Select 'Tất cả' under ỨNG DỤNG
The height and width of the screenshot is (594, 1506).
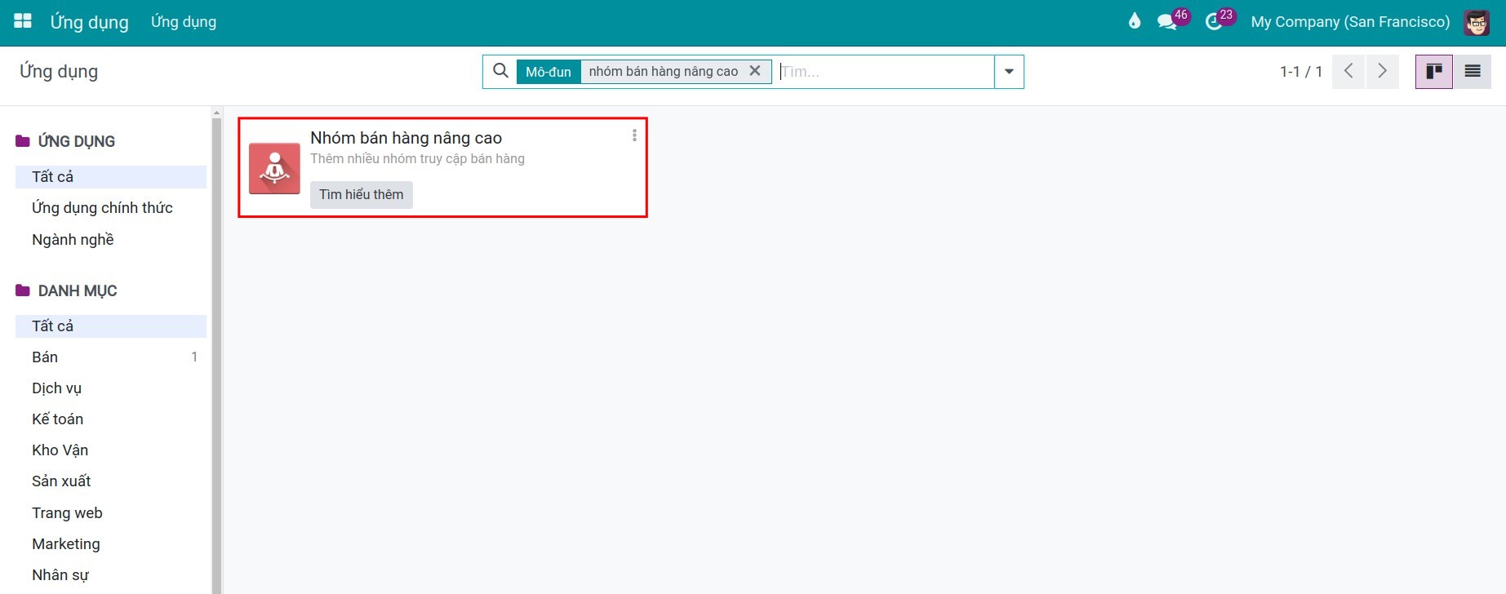tap(111, 177)
